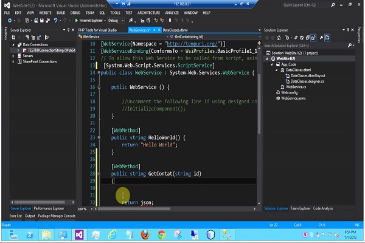This screenshot has width=365, height=243.
Task: Open Firefox from the taskbar
Action: click(x=145, y=234)
